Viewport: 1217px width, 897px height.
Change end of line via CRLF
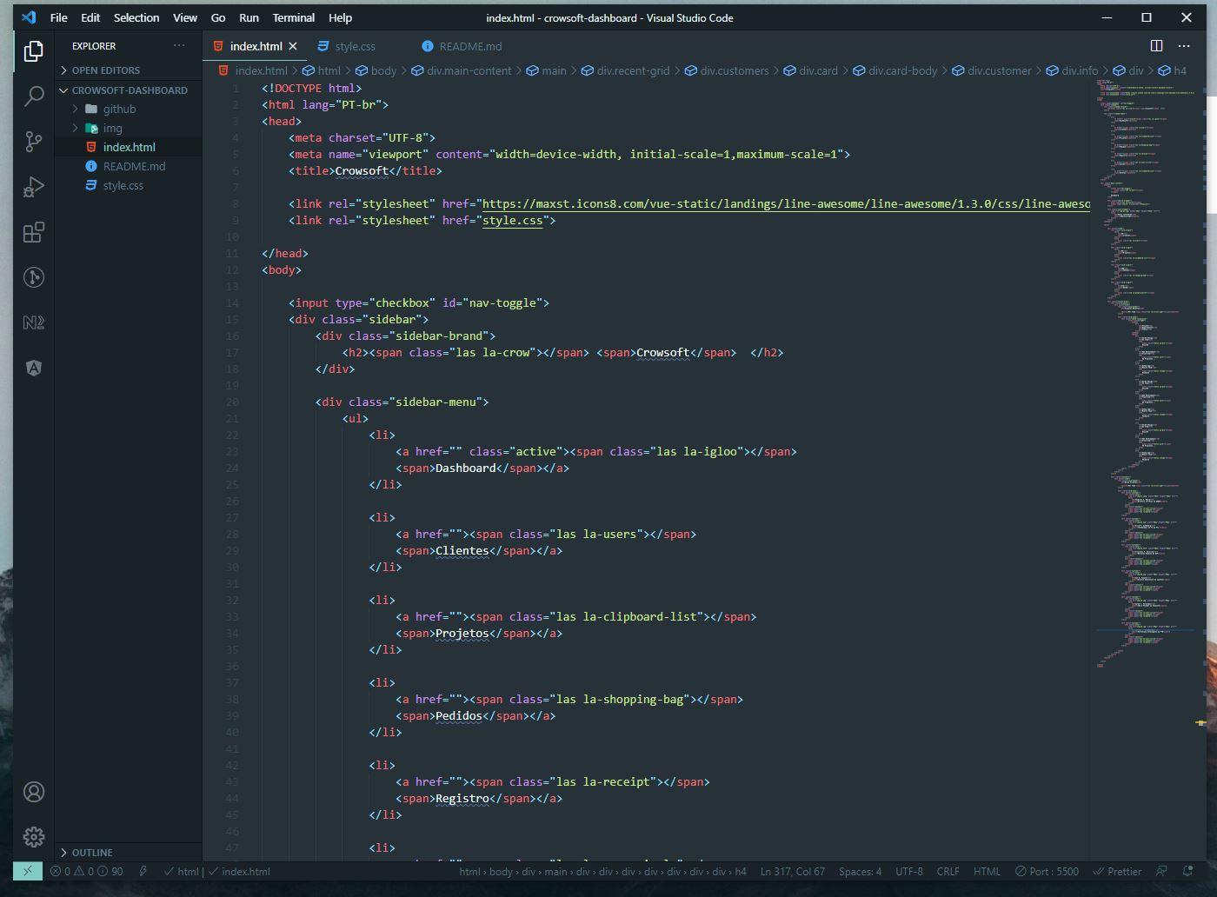pos(948,871)
